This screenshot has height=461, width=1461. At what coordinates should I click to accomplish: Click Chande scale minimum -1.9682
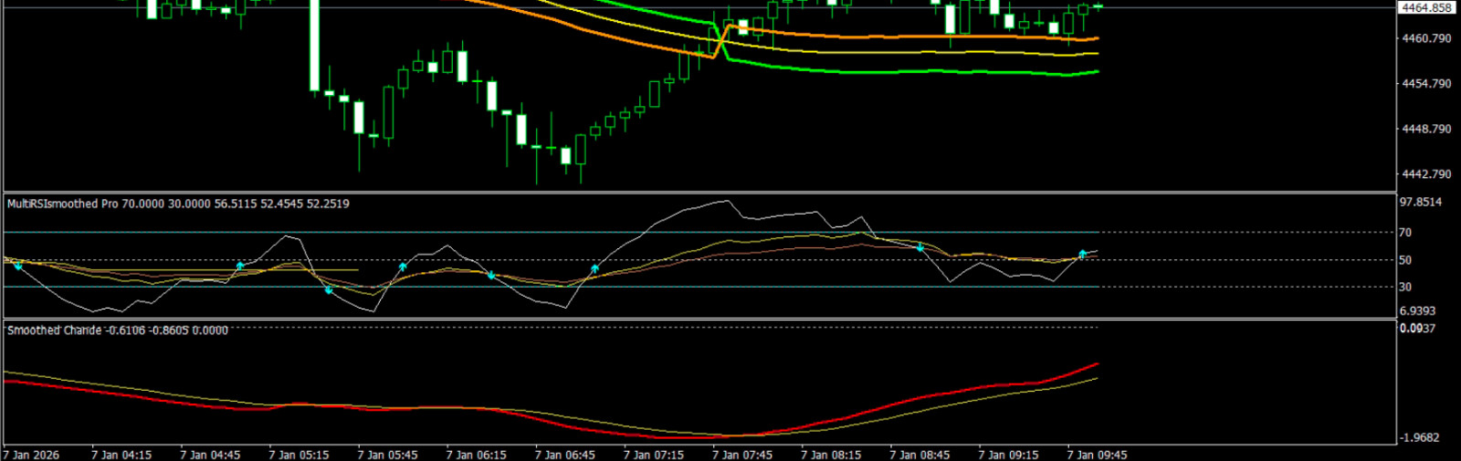click(1420, 438)
